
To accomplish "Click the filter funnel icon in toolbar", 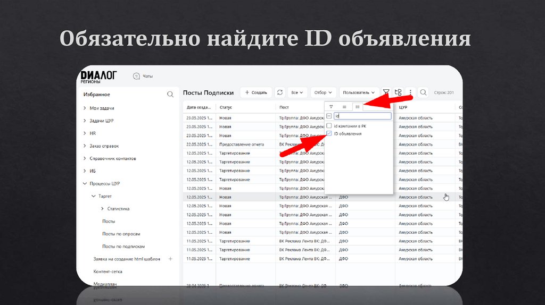I will click(x=386, y=92).
